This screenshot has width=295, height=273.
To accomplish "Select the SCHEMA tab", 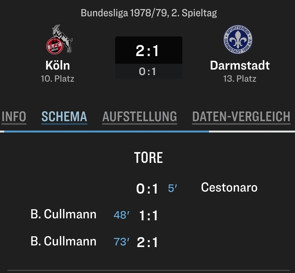I will point(64,117).
